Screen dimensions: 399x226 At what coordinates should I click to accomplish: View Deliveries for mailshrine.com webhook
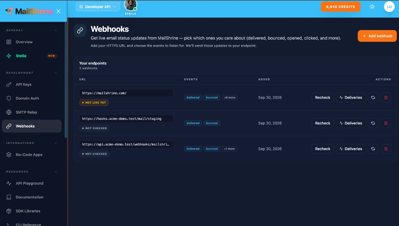[x=351, y=98]
